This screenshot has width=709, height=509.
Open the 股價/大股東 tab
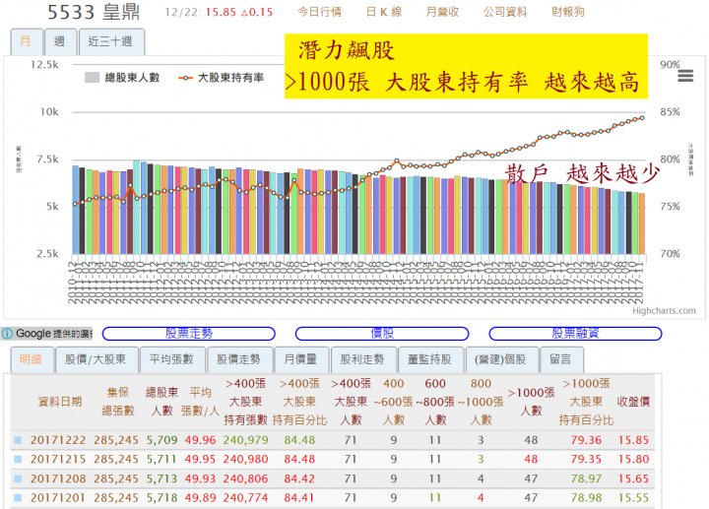tap(95, 359)
